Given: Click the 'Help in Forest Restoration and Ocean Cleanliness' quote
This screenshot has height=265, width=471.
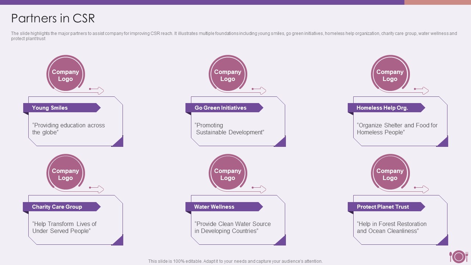Looking at the screenshot, I should pos(392,227).
